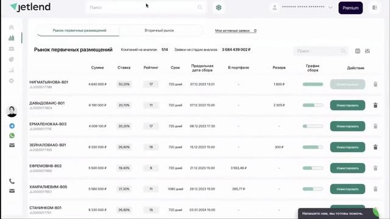Viewport: 390px width, 219px height.
Task: Click Инвестировать for ДАВЫДОВАИС-В01
Action: point(347,105)
